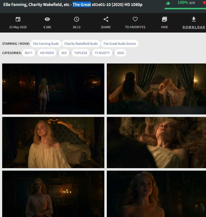Open the underlined DOWNLOAD text link
Screen dimensions: 206x217
tap(194, 27)
